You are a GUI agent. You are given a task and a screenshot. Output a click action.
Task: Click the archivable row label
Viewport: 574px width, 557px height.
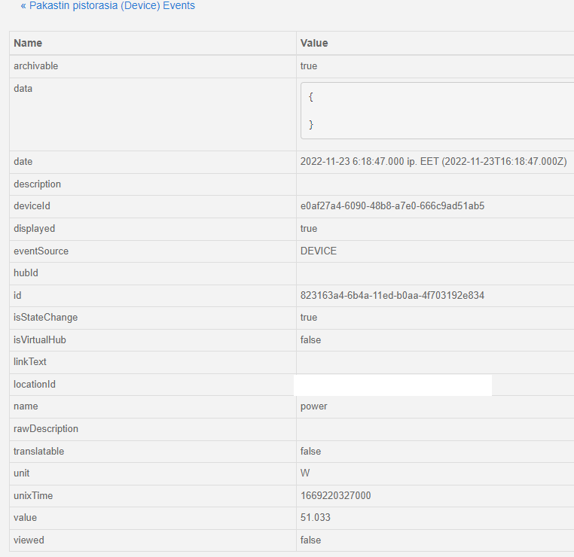click(x=36, y=65)
